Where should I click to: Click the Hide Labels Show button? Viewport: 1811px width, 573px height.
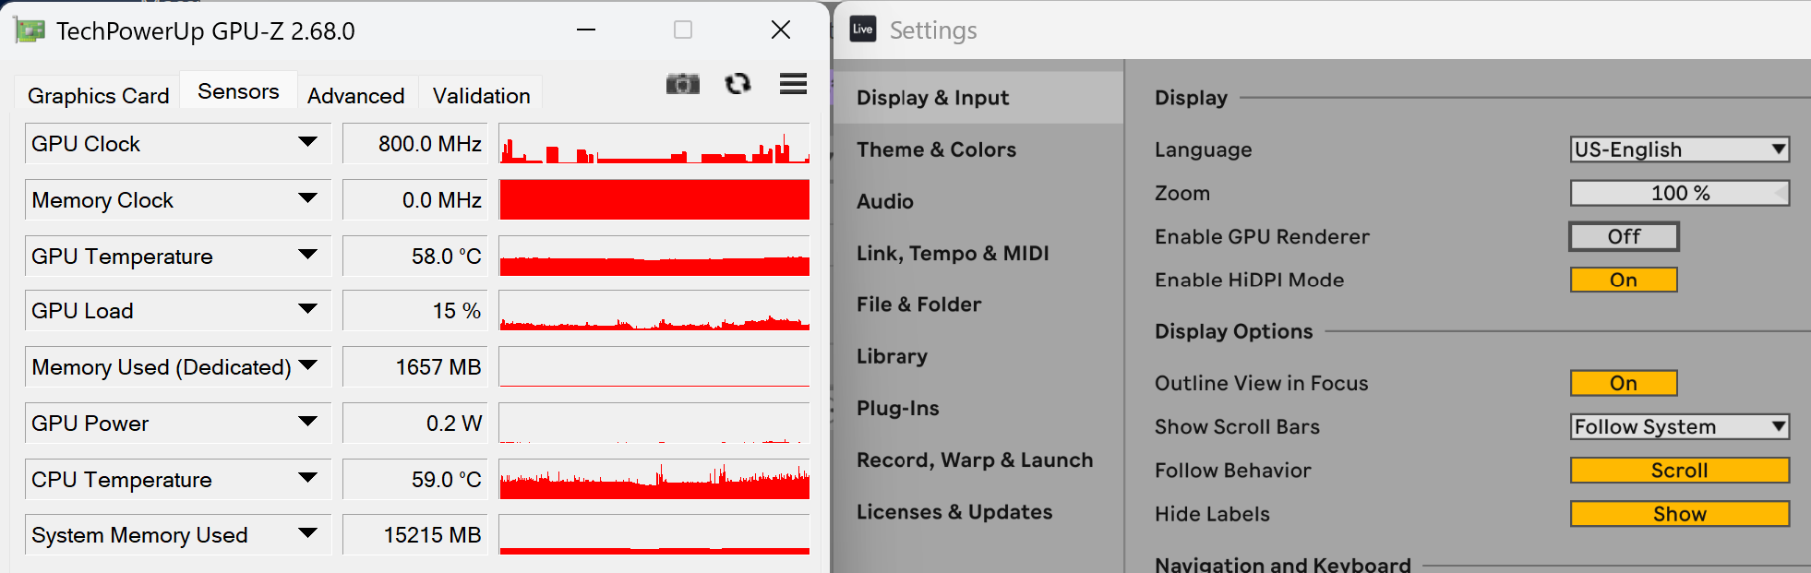coord(1679,514)
